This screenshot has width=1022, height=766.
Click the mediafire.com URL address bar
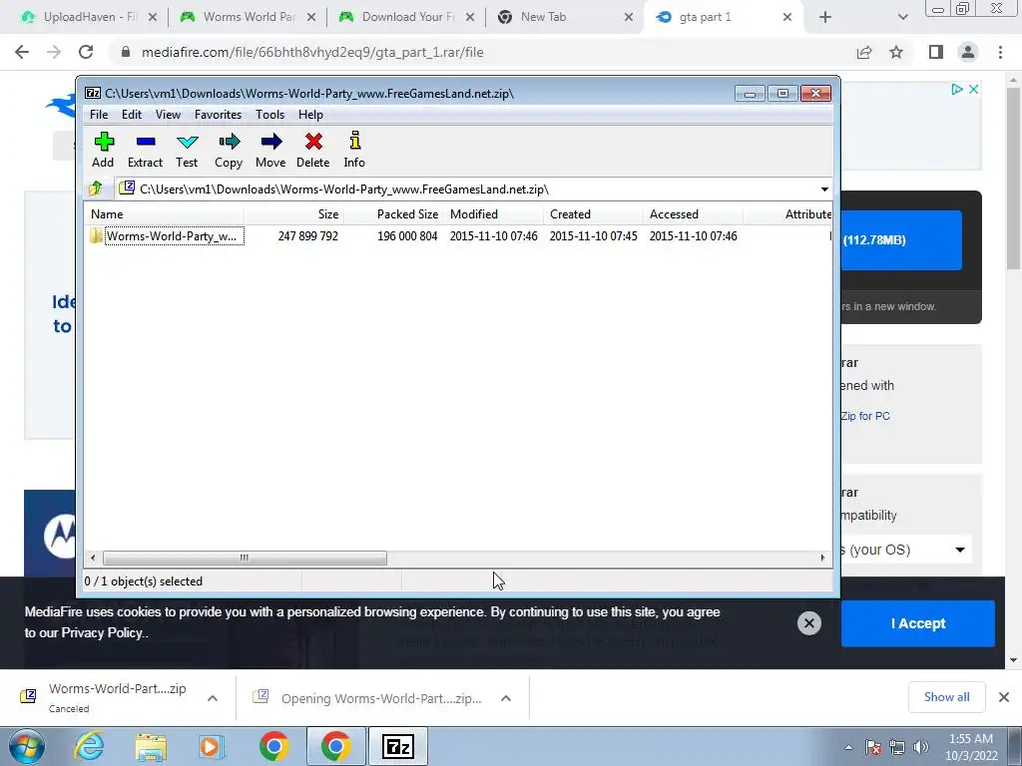coord(312,52)
